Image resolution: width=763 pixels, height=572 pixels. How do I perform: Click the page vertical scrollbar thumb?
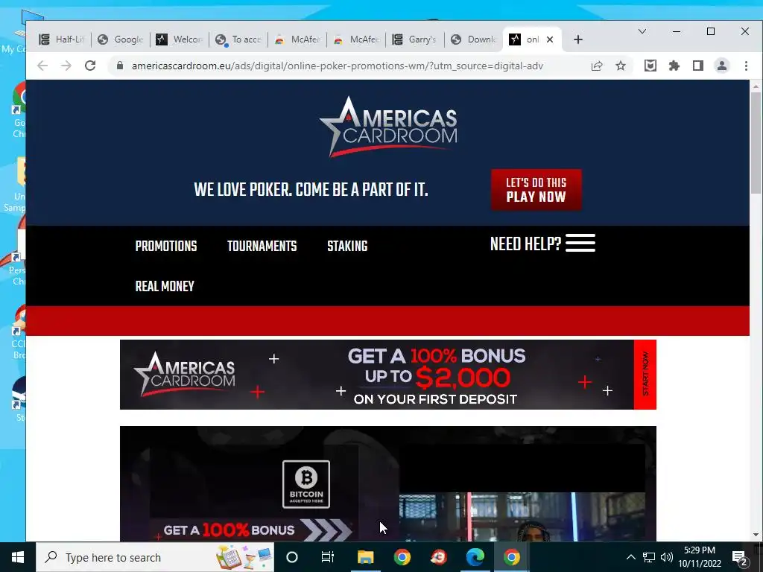coord(756,142)
